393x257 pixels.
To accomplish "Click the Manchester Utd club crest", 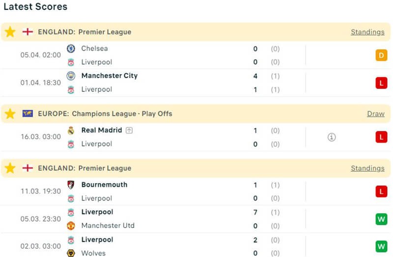I will [71, 226].
